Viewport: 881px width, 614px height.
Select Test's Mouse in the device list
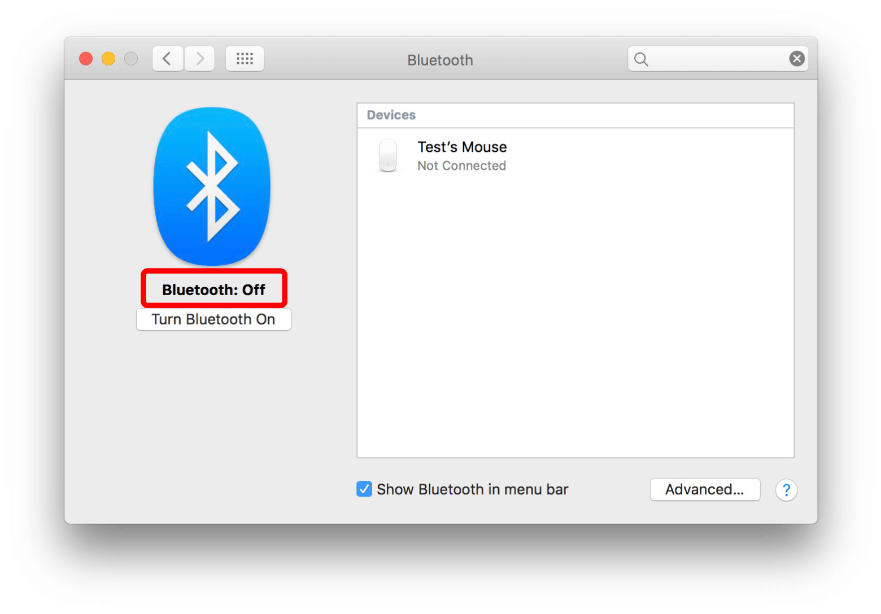(x=575, y=156)
